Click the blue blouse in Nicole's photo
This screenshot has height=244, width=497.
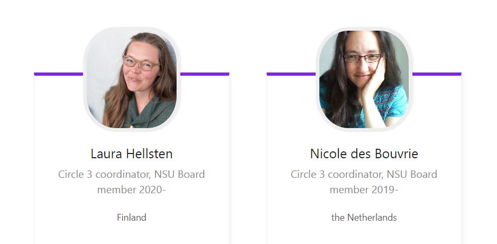[390, 102]
